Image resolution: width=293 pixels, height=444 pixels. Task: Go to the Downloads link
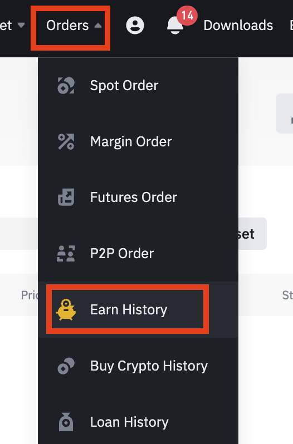pyautogui.click(x=238, y=26)
